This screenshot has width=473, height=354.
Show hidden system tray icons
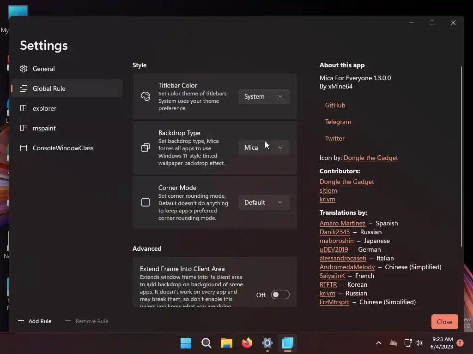[x=379, y=343]
